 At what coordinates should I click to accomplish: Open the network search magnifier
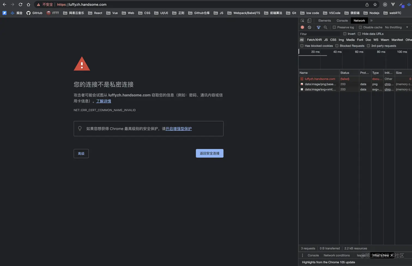click(x=325, y=27)
